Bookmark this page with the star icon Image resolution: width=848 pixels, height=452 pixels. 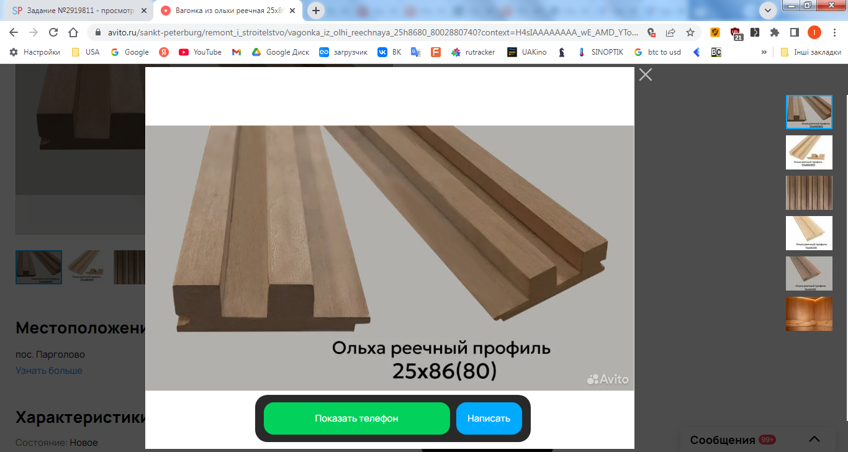(x=690, y=32)
